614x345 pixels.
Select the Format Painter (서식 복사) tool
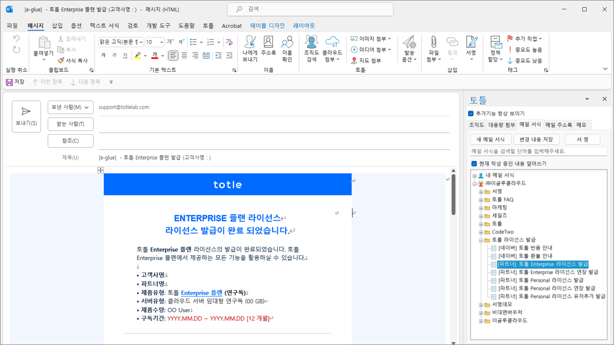click(73, 61)
